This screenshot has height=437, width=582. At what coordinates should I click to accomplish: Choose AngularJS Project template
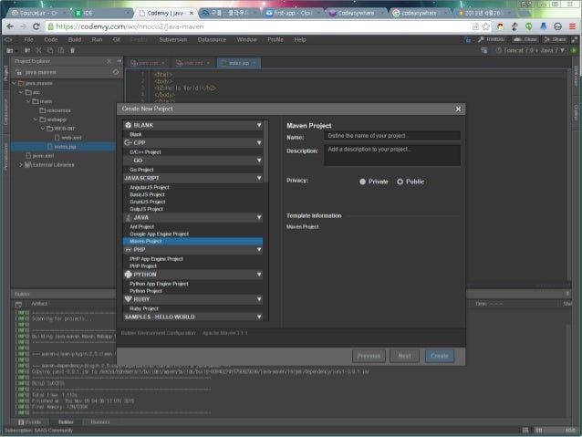click(x=150, y=187)
